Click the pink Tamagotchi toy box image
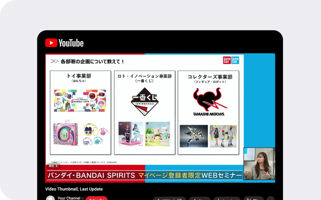Image resolution: width=321 pixels, height=200 pixels. coord(66,134)
